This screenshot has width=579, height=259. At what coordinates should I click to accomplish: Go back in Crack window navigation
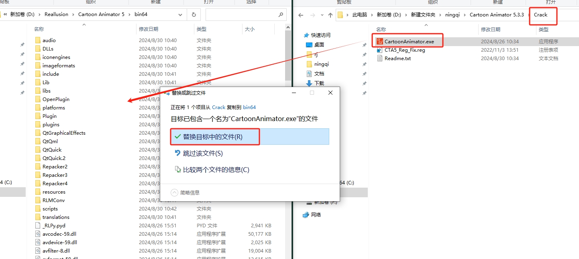coord(301,15)
